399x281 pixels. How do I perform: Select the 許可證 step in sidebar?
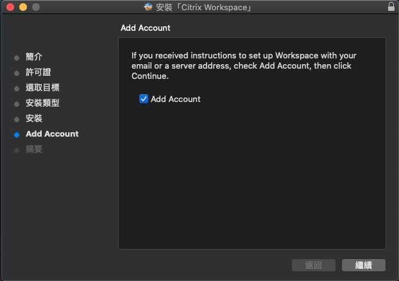pos(38,72)
